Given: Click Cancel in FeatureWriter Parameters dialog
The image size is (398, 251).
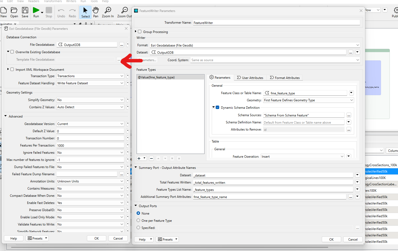Looking at the screenshot, I should [353, 239].
